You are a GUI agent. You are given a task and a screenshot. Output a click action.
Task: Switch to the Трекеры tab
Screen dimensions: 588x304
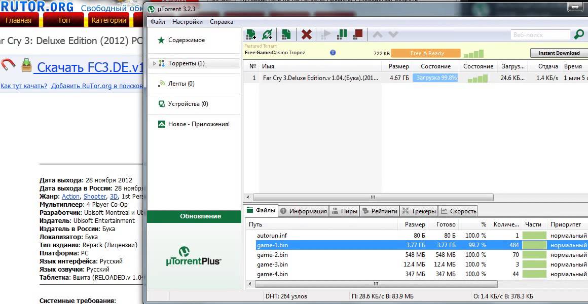[x=419, y=211]
